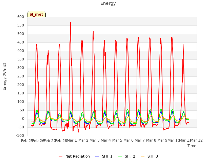The height and width of the screenshot is (163, 217).
Task: Click the Feb 25 x-axis label
Action: point(27,141)
